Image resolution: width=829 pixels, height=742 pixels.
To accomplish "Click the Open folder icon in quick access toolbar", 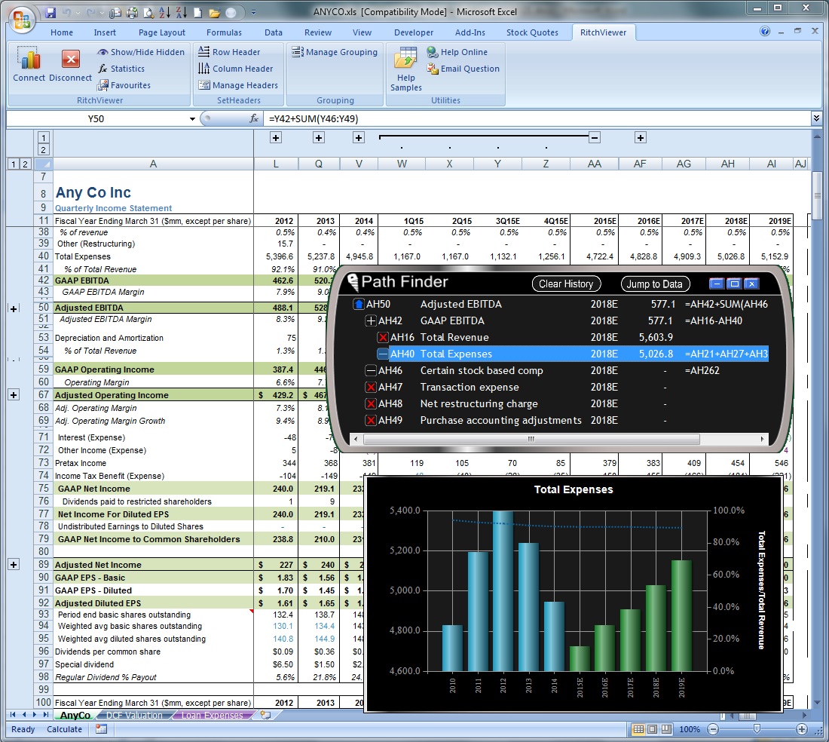I will pos(214,13).
